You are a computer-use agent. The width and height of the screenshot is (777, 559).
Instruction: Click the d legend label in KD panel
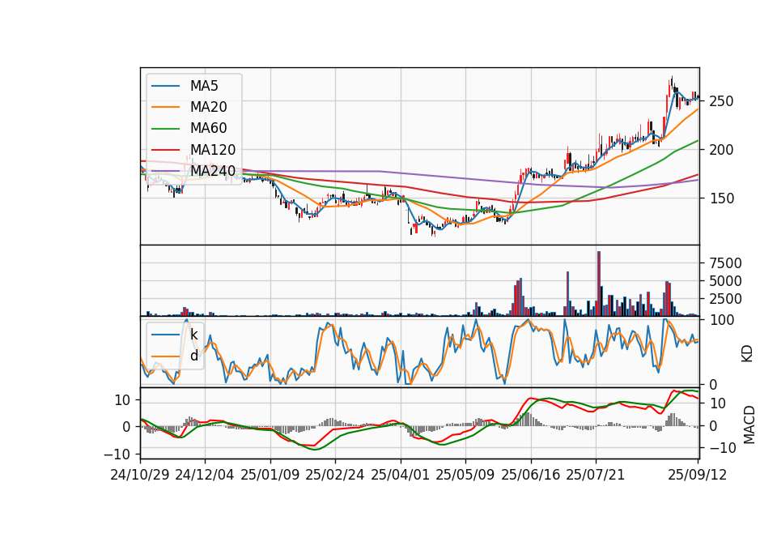pyautogui.click(x=194, y=356)
